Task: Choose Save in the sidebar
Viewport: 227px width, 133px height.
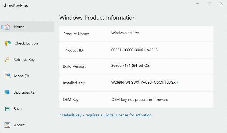Action: pyautogui.click(x=18, y=109)
